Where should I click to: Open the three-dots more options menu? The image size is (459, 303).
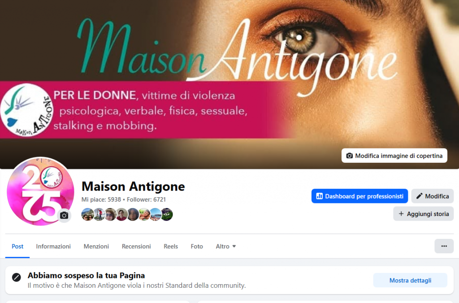click(x=444, y=246)
